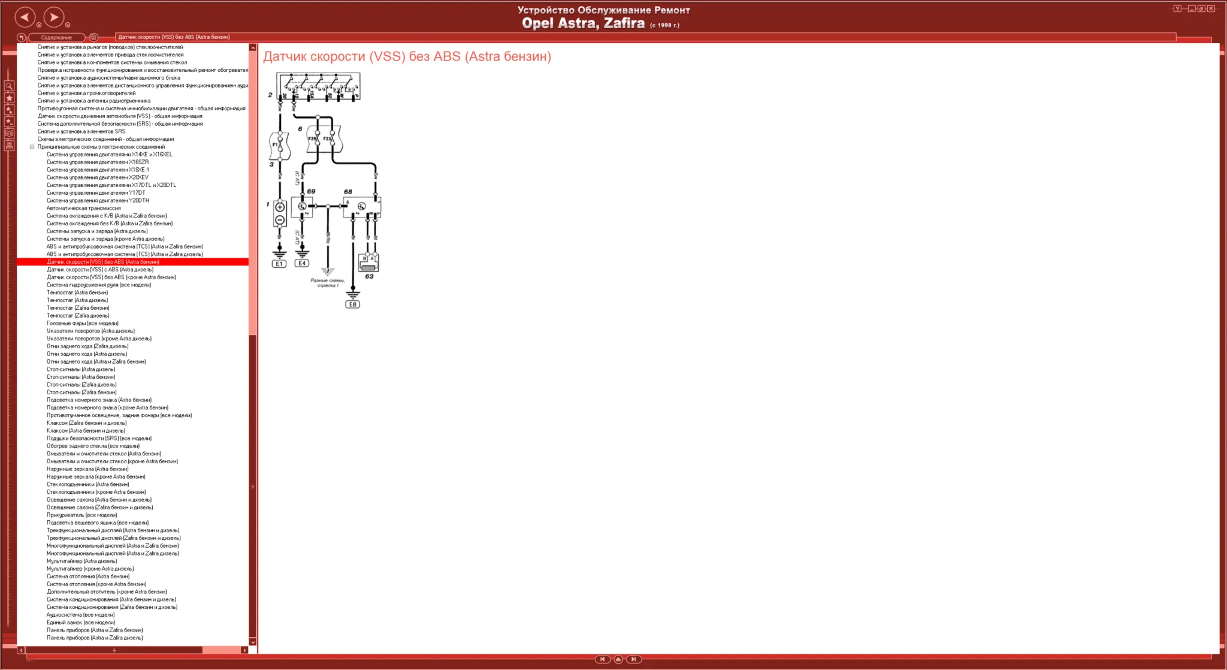
Task: Click the up-level arrow left of Содержание
Action: (x=21, y=37)
